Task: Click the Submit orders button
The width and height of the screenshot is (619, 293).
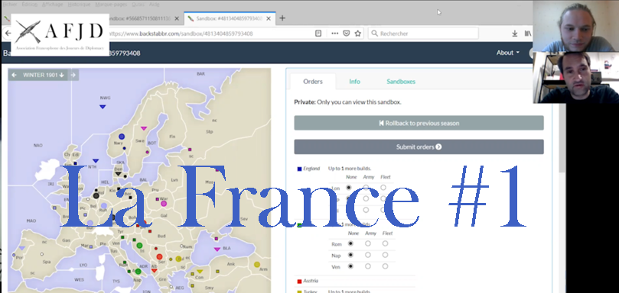Action: [419, 147]
